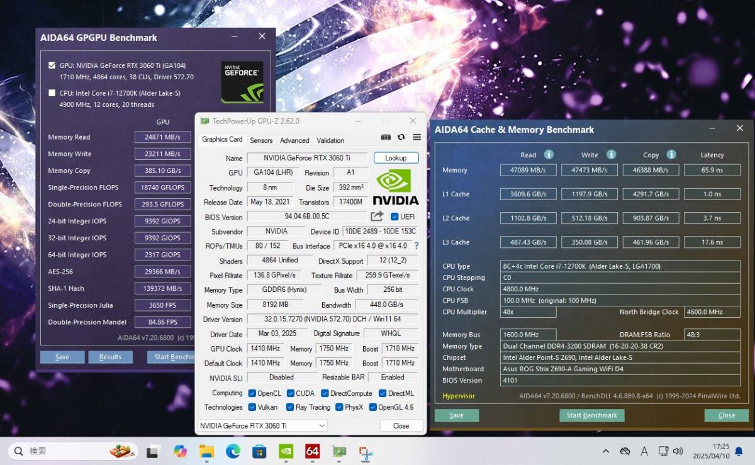The height and width of the screenshot is (465, 755).
Task: Click Close in Cache & Memory Benchmark
Action: (x=727, y=415)
